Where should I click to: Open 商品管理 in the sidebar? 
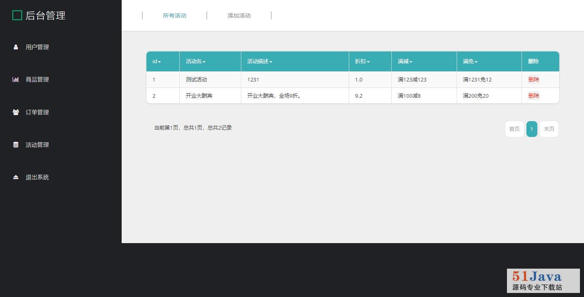point(37,79)
